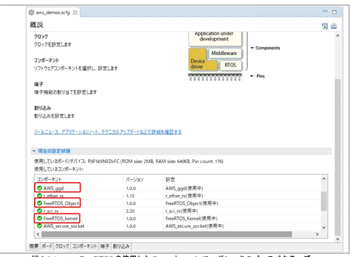Click the table's scroll right arrow
The image size is (350, 257).
click(x=317, y=234)
